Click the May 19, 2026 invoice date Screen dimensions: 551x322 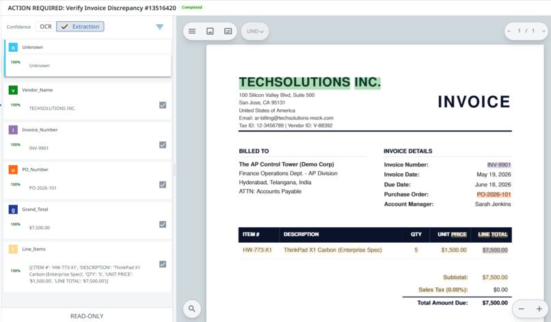tap(494, 175)
